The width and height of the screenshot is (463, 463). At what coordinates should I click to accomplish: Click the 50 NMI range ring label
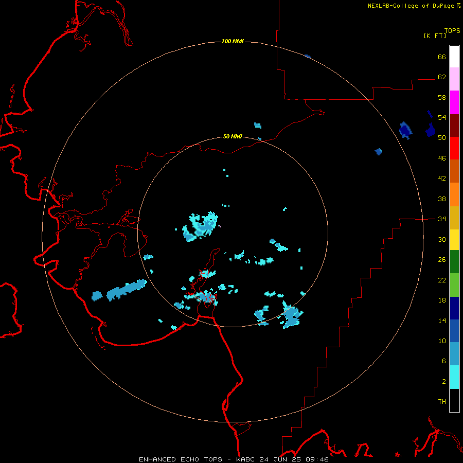click(x=233, y=136)
